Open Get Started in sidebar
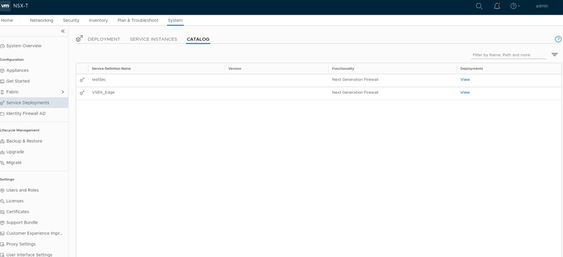 point(18,81)
